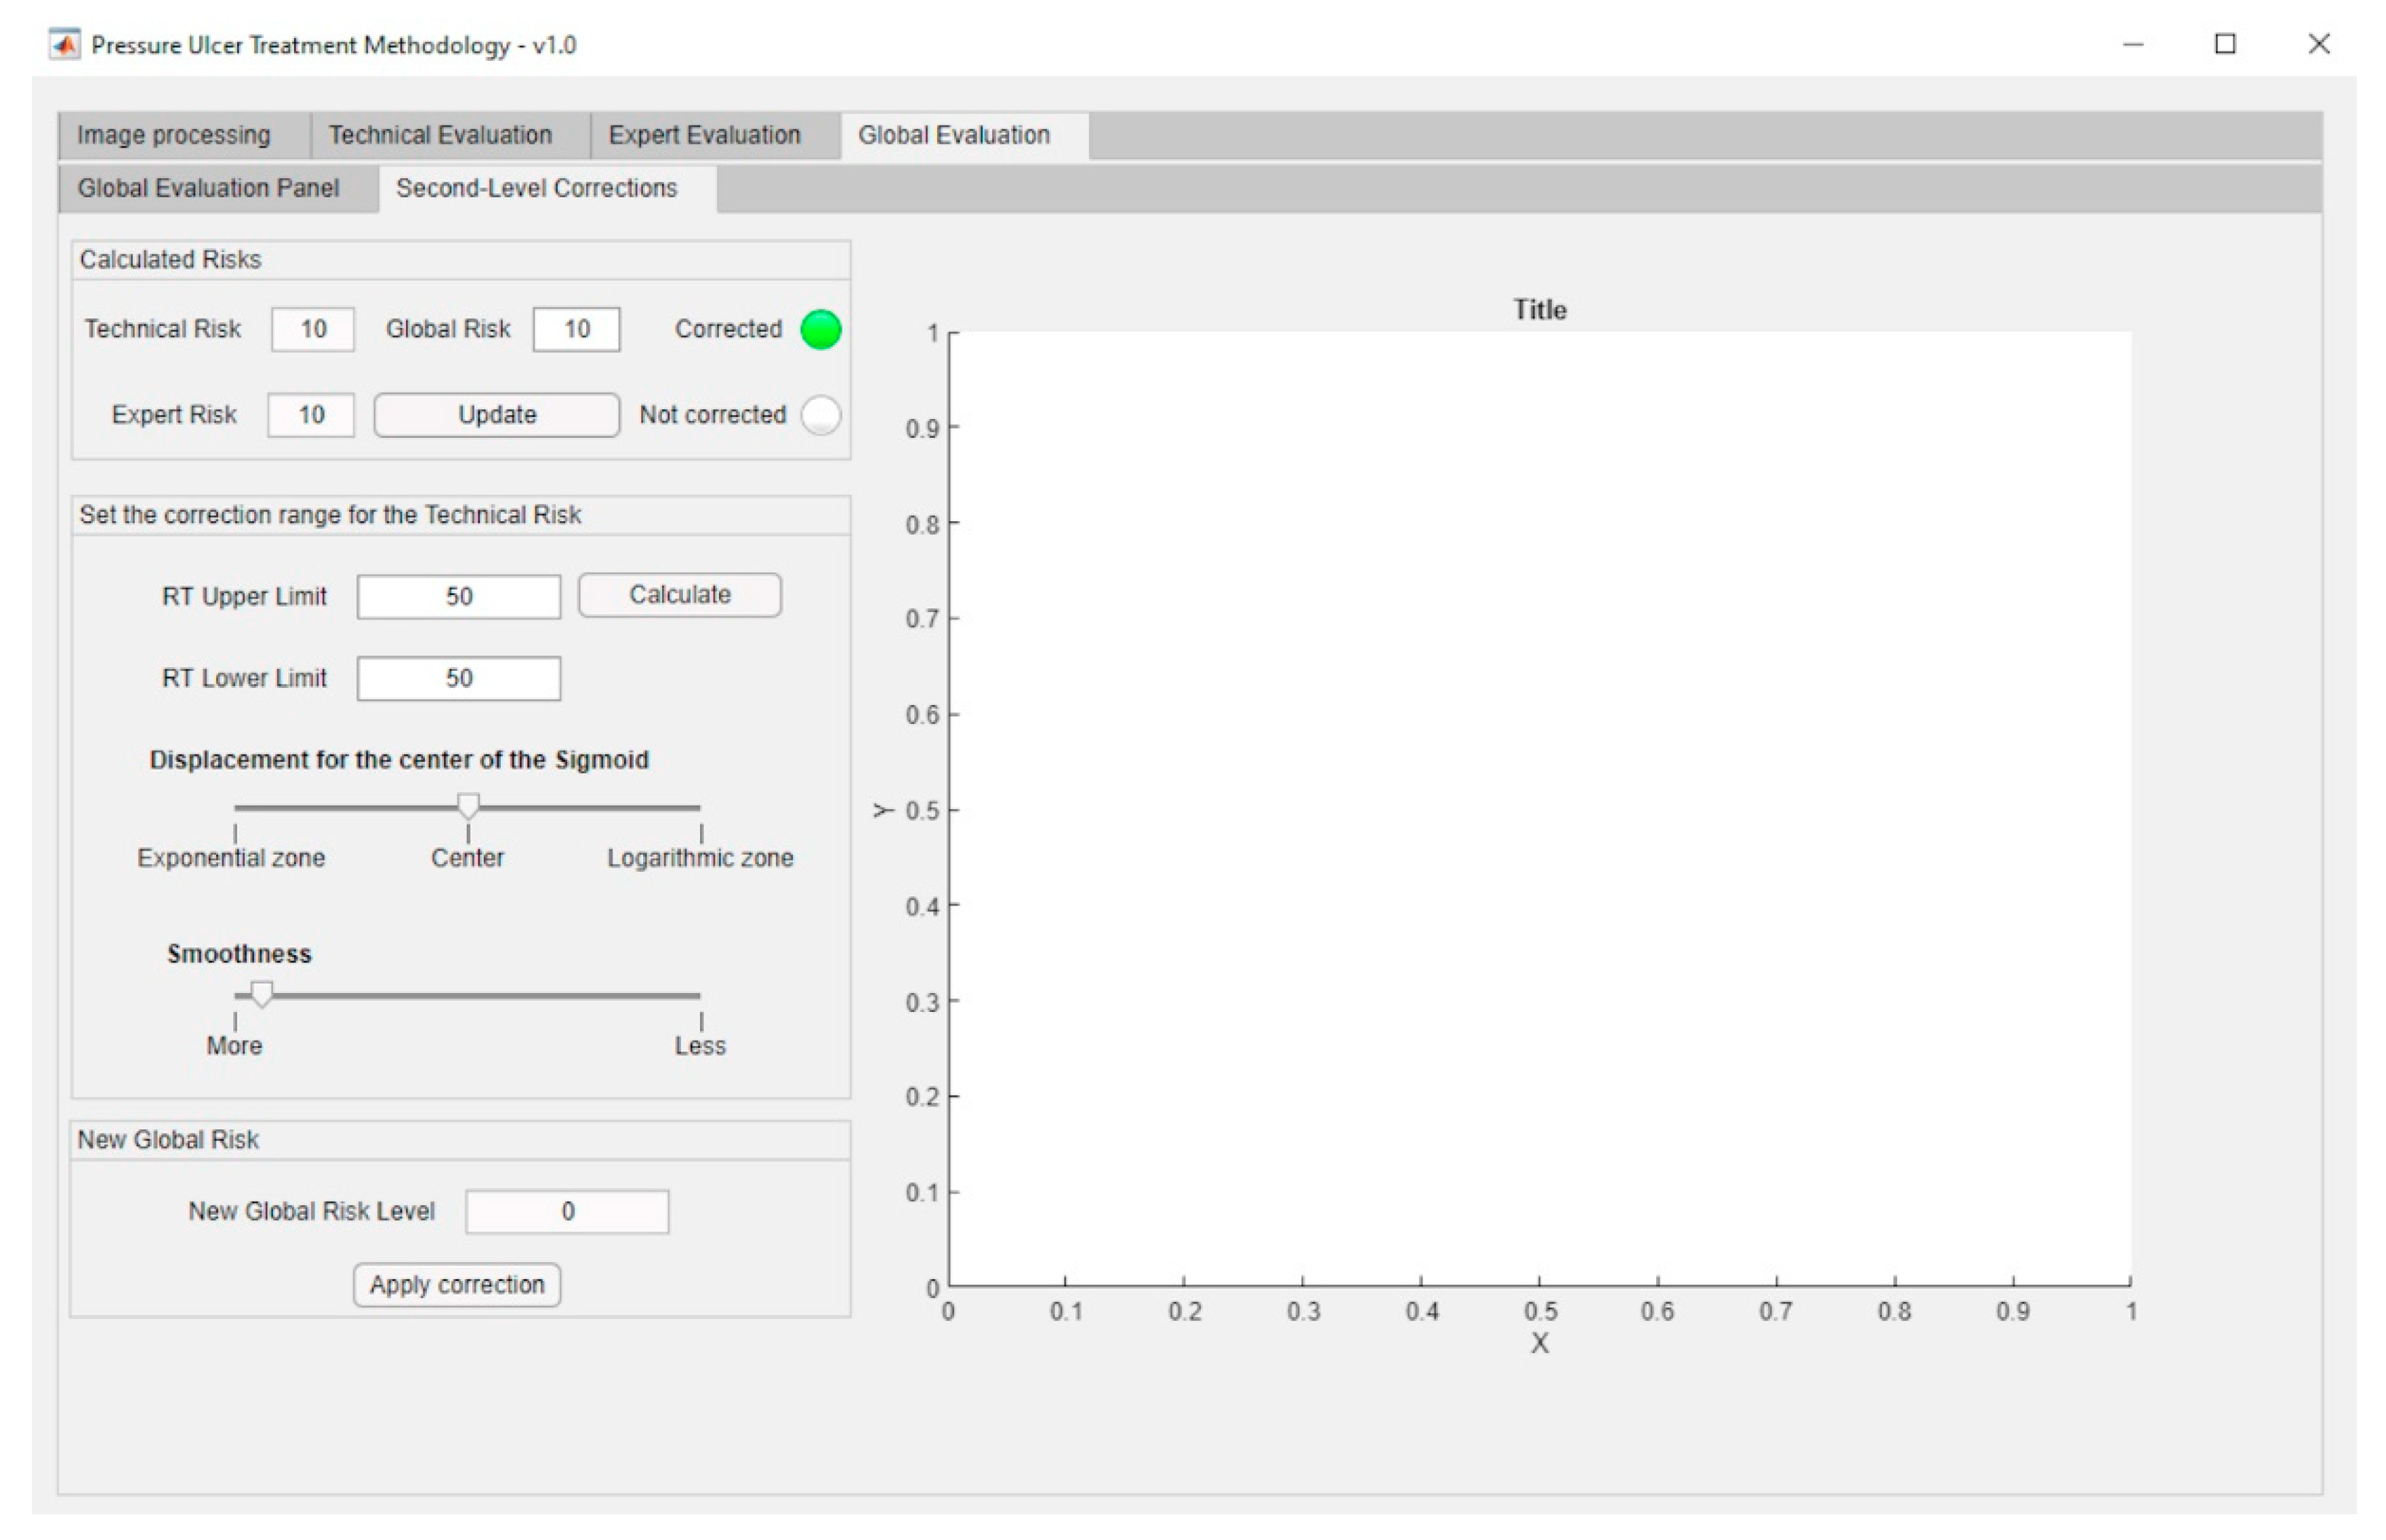
Task: Click the green Corrected indicator lamp
Action: 821,329
